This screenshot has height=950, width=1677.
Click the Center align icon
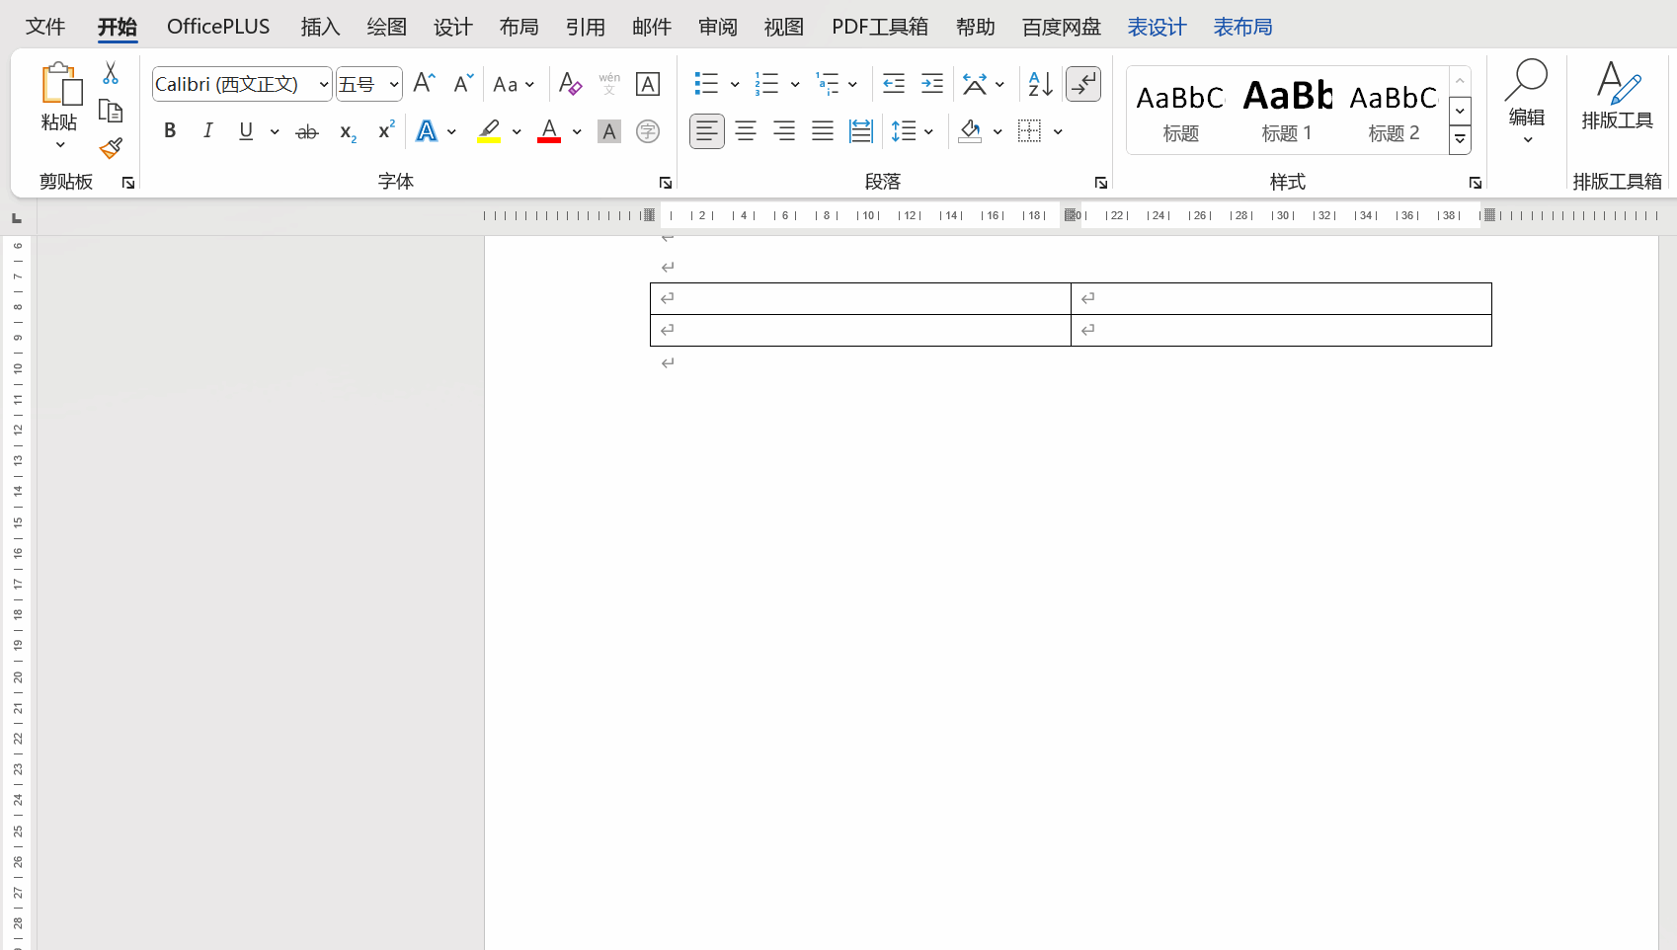746,131
